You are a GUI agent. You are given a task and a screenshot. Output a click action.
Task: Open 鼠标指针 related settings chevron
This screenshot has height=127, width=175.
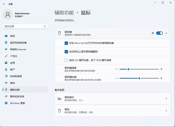[166, 99]
